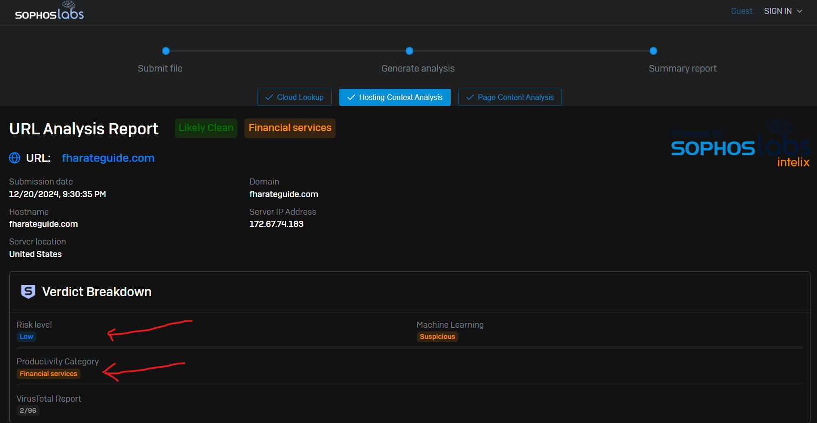Open the fharateguide.com URL link
This screenshot has height=423, width=817.
coord(108,158)
